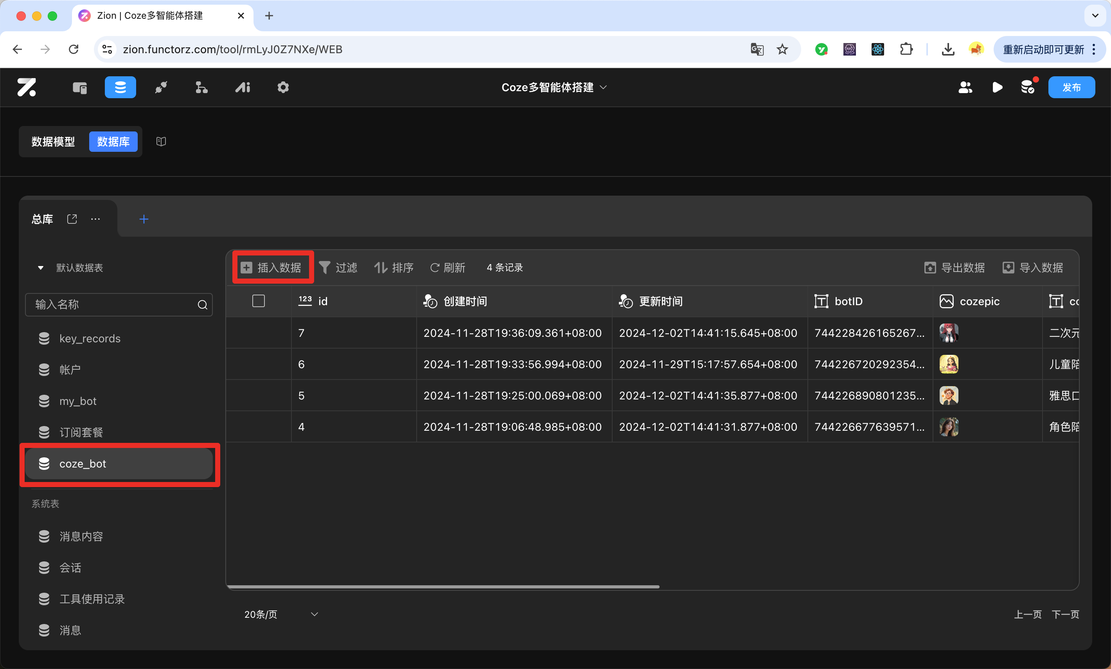The width and height of the screenshot is (1111, 669).
Task: Open the workflow tree icon
Action: [x=201, y=88]
